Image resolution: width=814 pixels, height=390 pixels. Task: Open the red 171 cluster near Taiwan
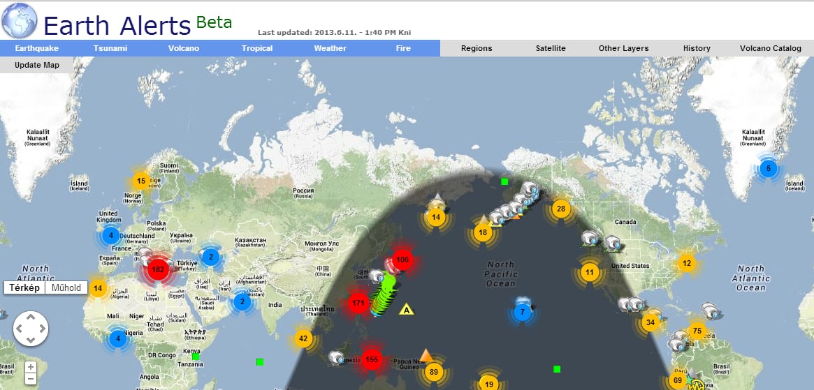pyautogui.click(x=358, y=303)
